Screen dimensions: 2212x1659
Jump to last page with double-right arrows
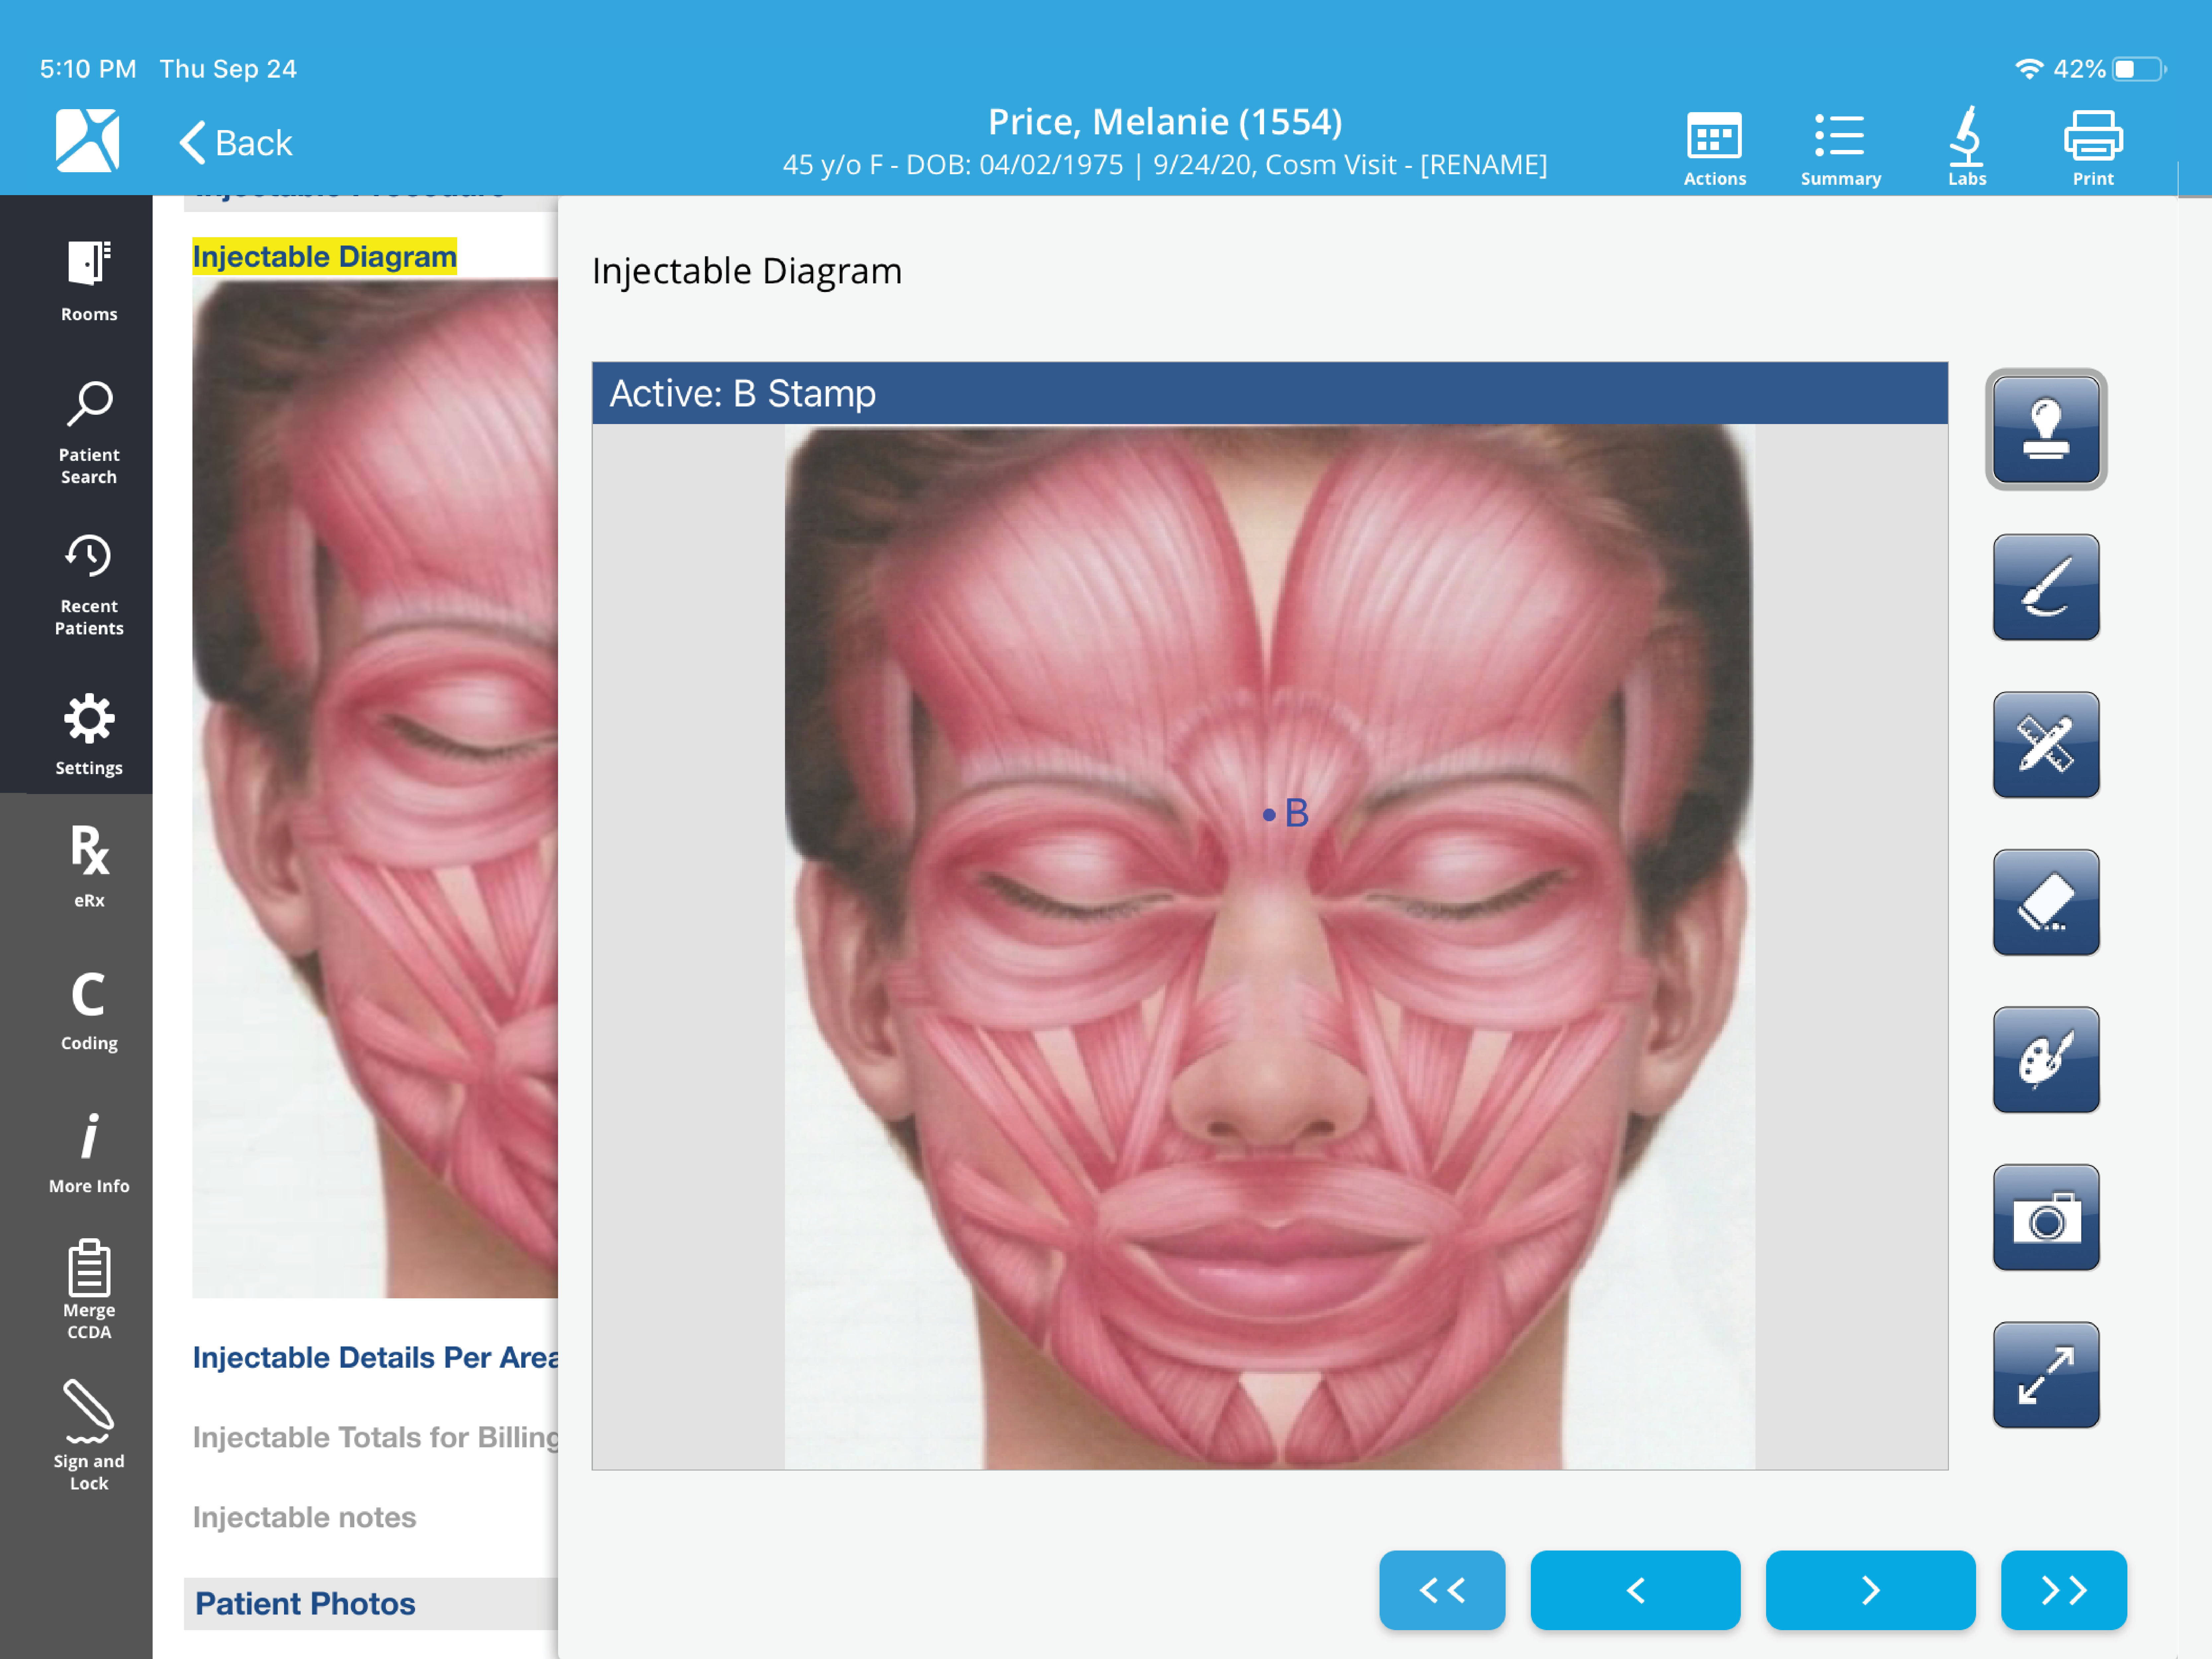point(2063,1590)
